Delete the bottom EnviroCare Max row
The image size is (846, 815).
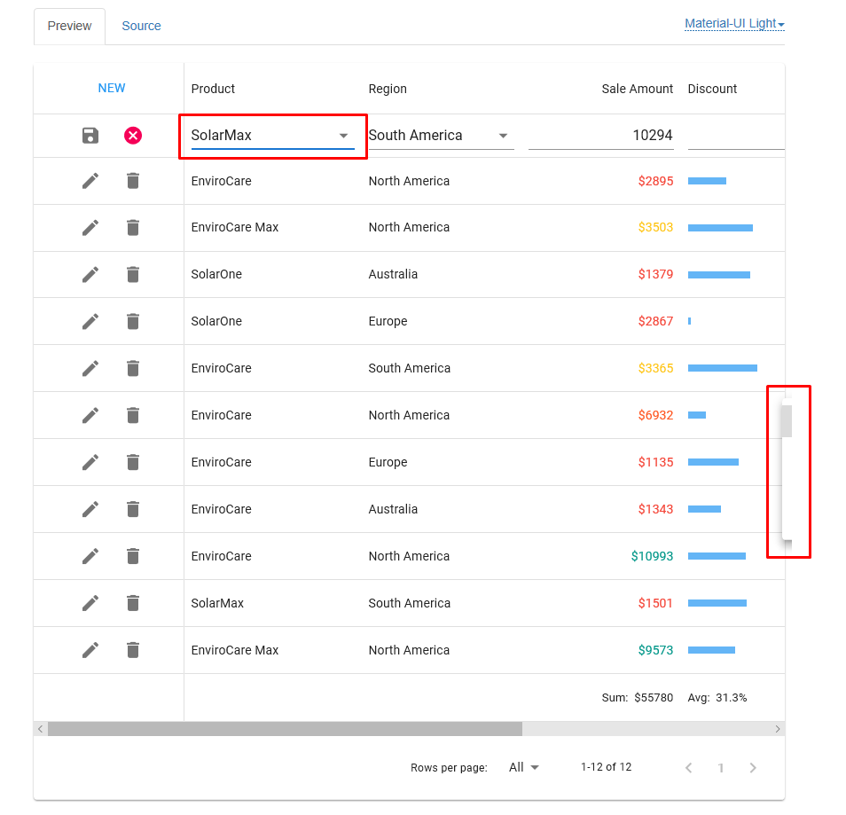pos(132,650)
